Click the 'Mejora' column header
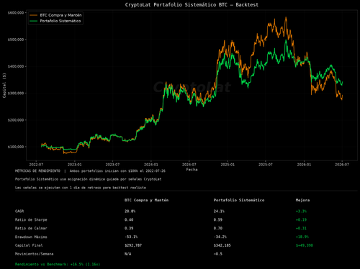This screenshot has height=269, width=360. point(302,200)
